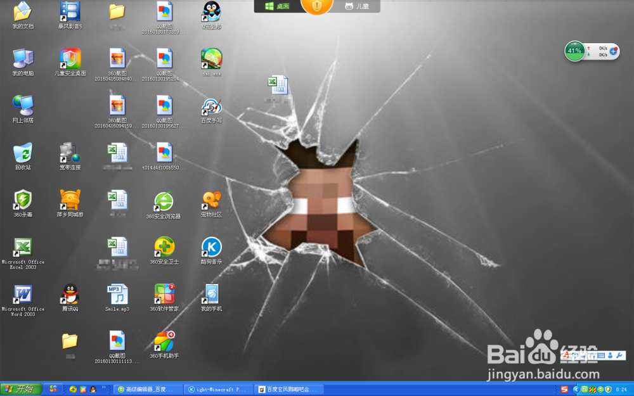This screenshot has height=396, width=634.
Task: Switch to 百度玄凤鹦鹉吧会 taskbar window
Action: pos(290,390)
